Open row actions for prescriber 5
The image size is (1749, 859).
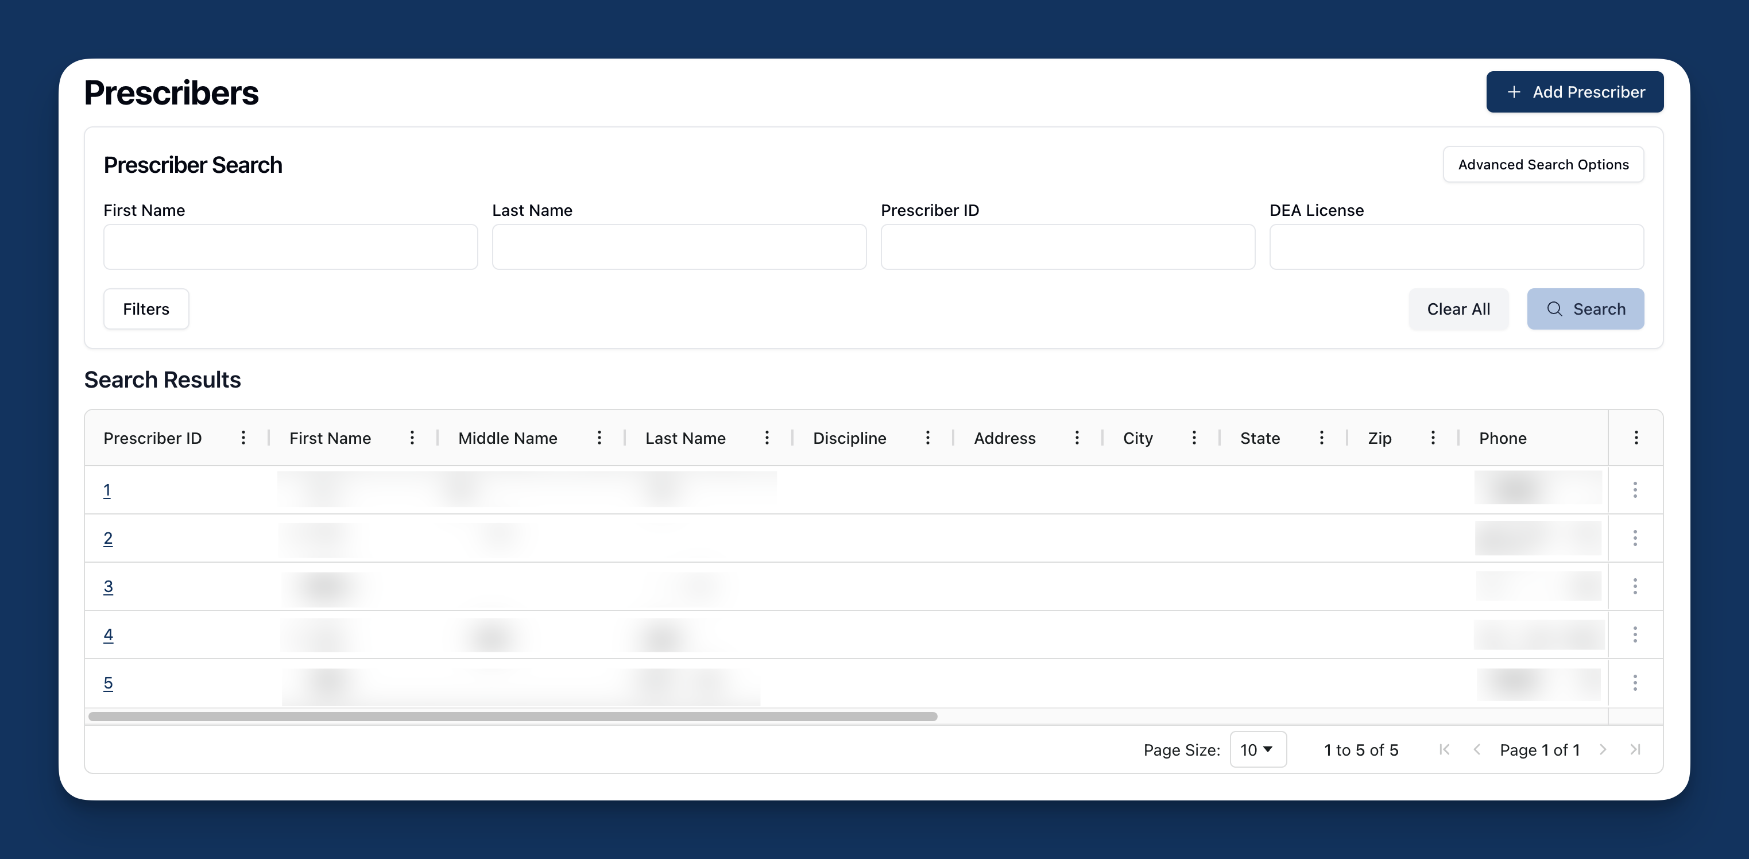(x=1635, y=683)
